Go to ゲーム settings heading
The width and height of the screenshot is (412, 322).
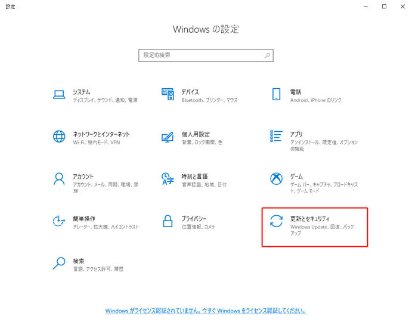point(296,177)
